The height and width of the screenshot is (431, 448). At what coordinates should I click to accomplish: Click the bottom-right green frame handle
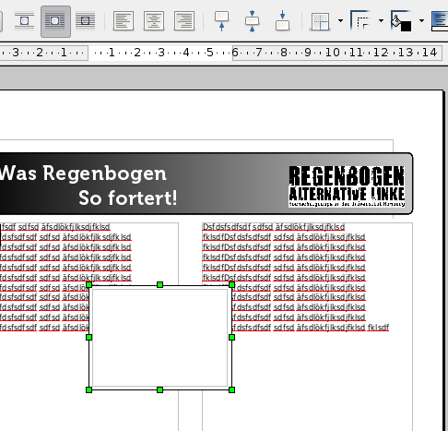(232, 390)
